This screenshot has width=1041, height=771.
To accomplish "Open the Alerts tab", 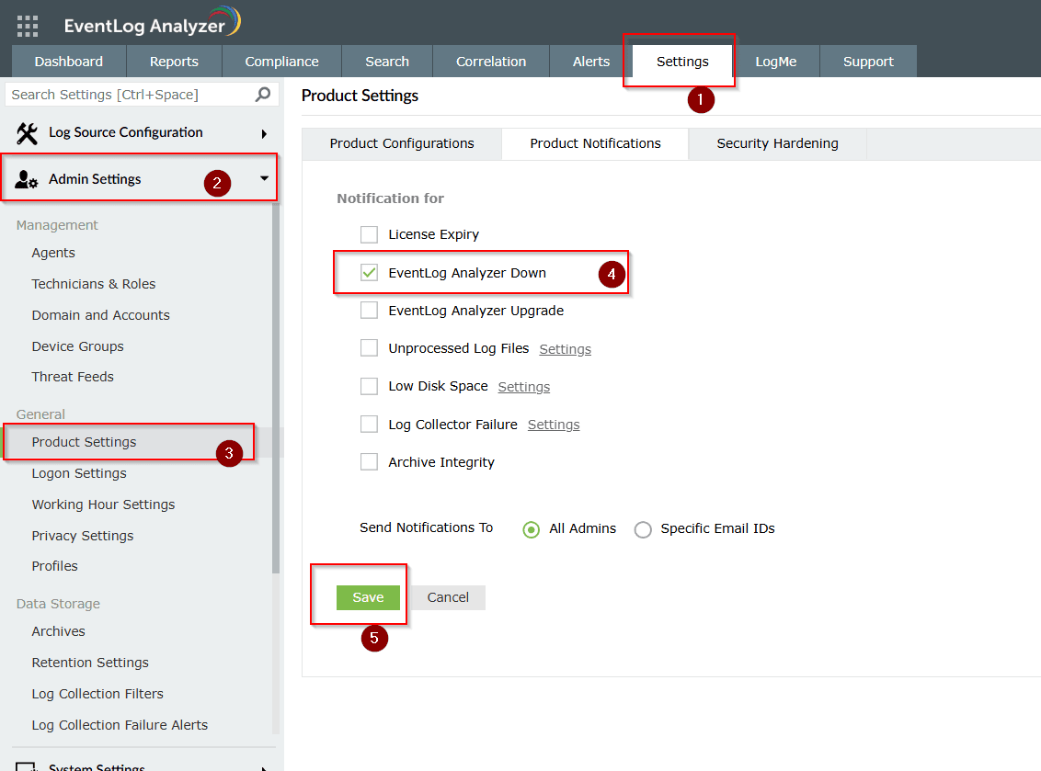I will point(591,61).
